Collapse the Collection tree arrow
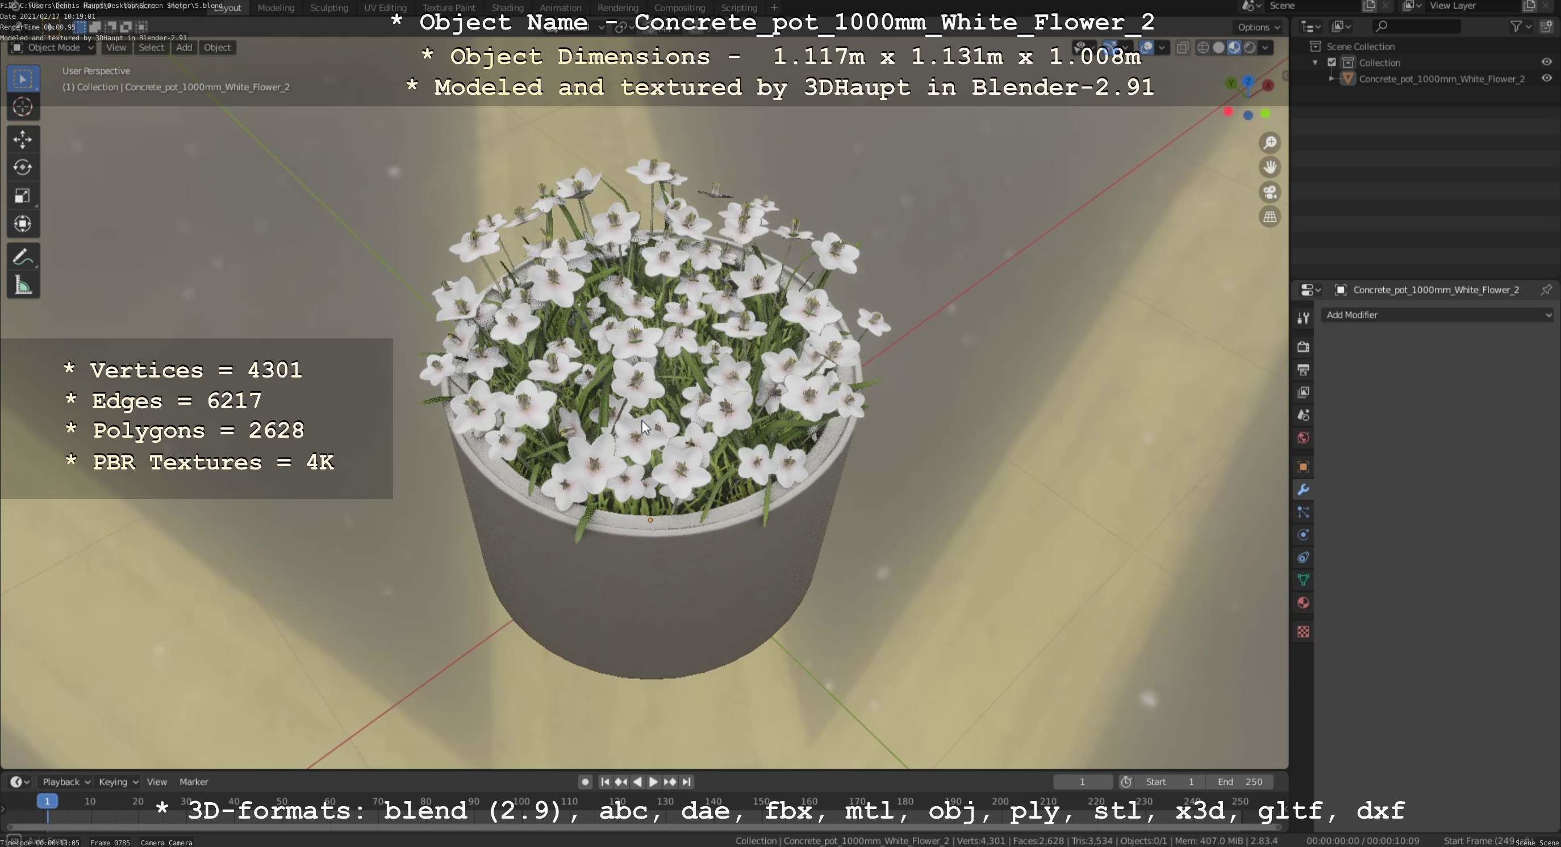The image size is (1561, 847). coord(1315,62)
